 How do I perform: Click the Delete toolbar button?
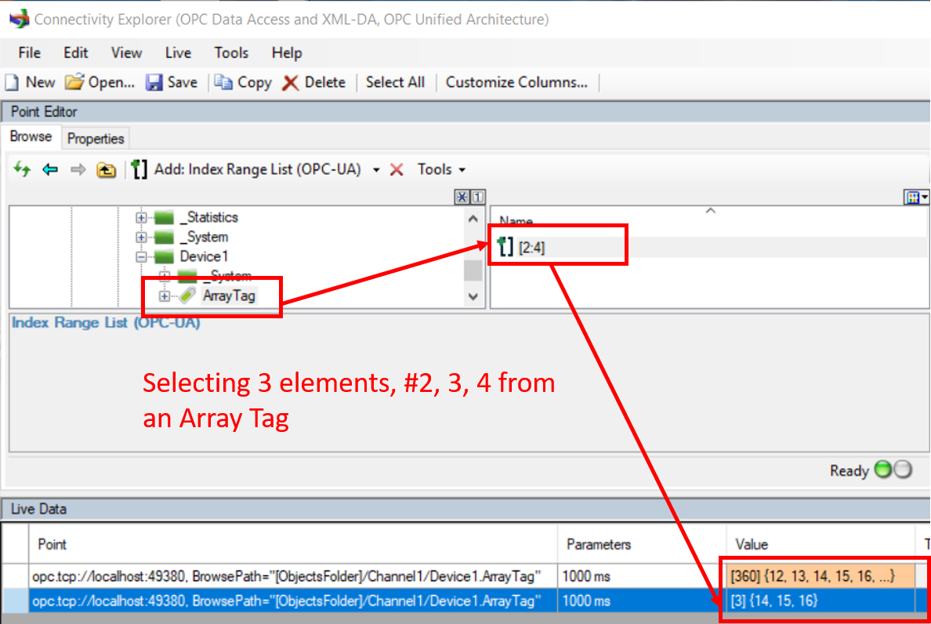point(314,82)
